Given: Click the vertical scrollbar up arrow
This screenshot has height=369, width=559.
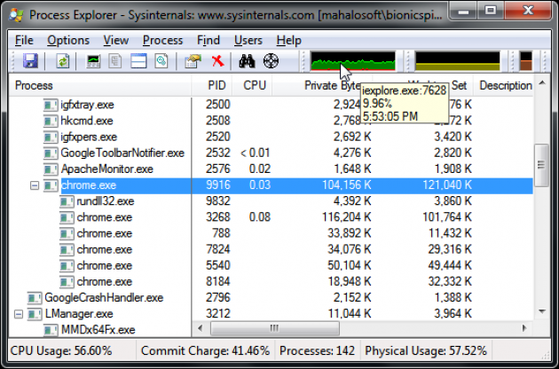Looking at the screenshot, I should [542, 83].
